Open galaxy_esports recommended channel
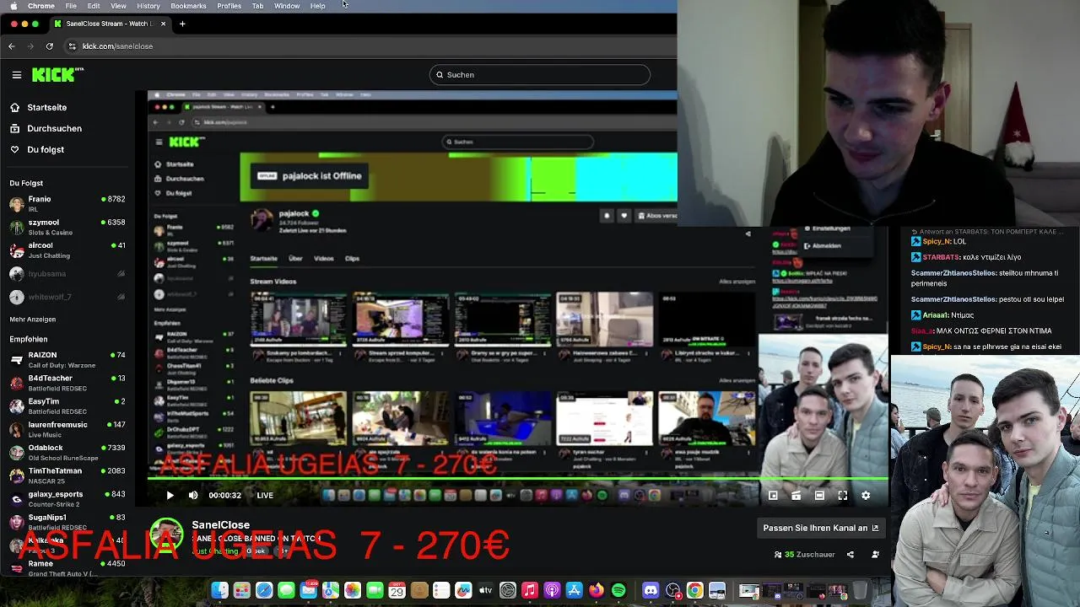Viewport: 1080px width, 607px height. (x=67, y=499)
